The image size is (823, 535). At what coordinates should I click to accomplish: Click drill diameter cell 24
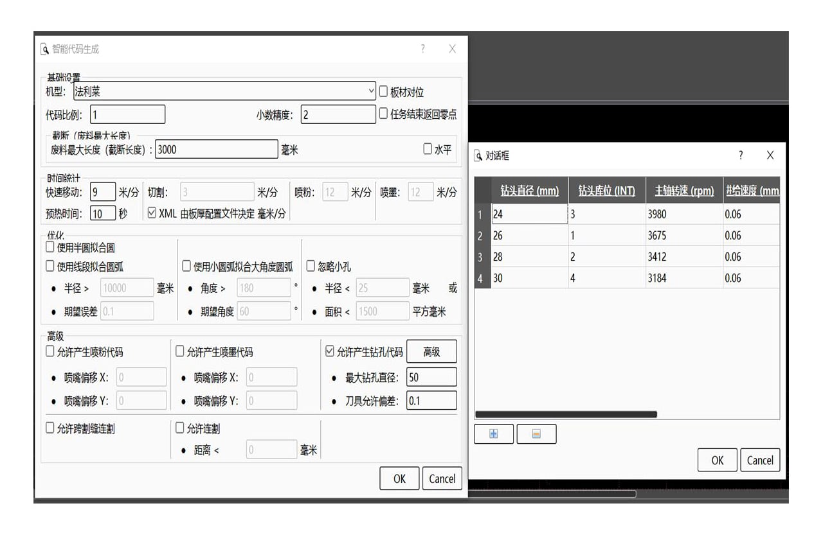point(530,214)
